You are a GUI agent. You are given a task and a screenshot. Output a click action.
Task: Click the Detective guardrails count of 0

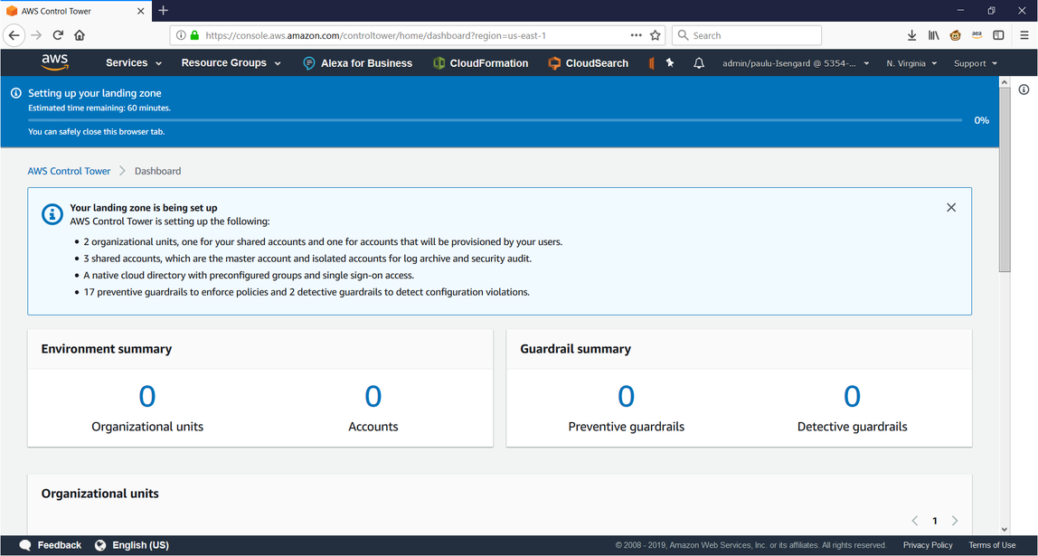852,396
